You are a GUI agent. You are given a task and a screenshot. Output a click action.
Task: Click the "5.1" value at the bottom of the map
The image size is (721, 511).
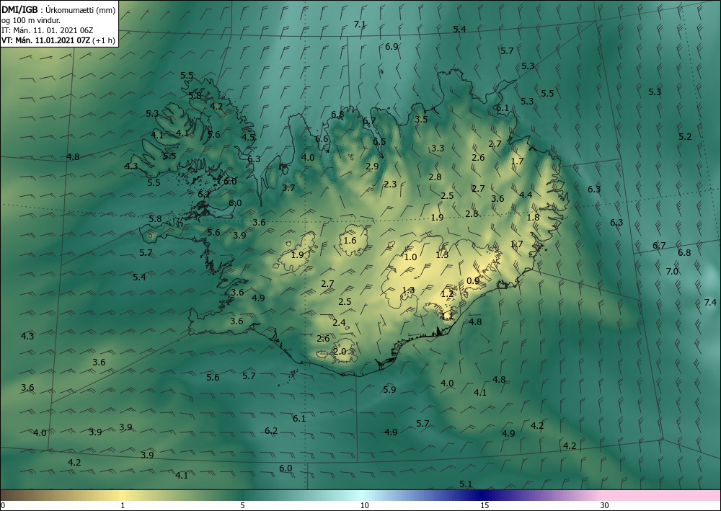coord(466,484)
